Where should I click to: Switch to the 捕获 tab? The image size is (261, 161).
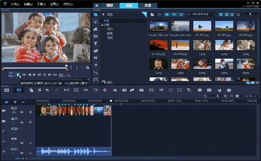click(110, 5)
